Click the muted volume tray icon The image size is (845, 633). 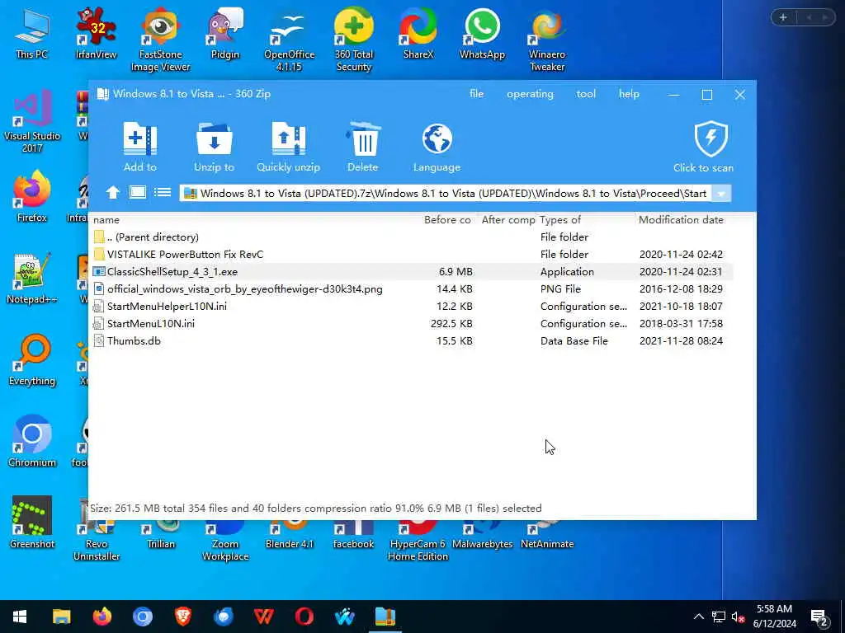tap(738, 617)
